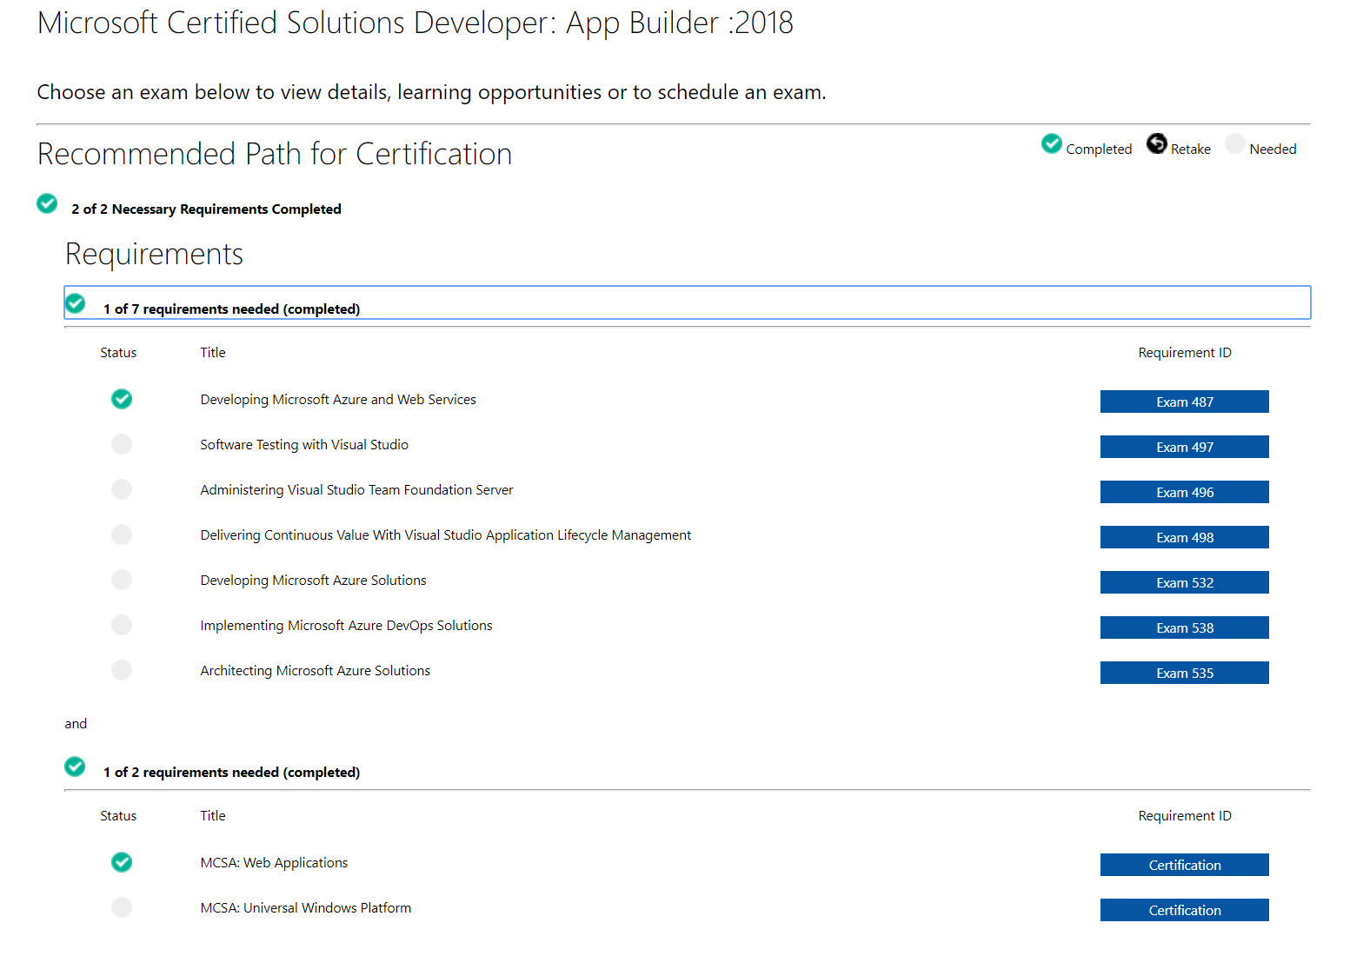This screenshot has width=1363, height=956.
Task: Click the App Builder :2018 page title
Action: [x=416, y=23]
